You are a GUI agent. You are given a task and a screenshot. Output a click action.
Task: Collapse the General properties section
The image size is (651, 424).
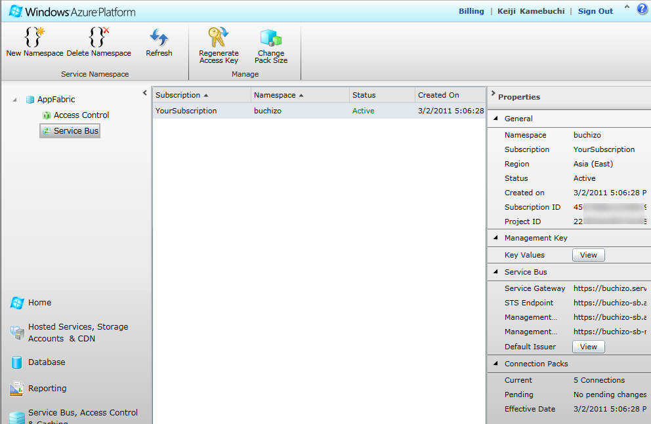495,119
